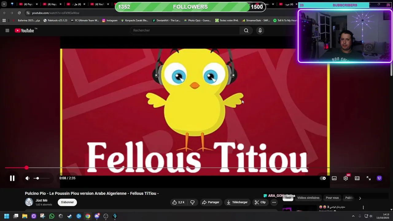Open Discord from taskbar
This screenshot has width=393, height=221.
97,216
